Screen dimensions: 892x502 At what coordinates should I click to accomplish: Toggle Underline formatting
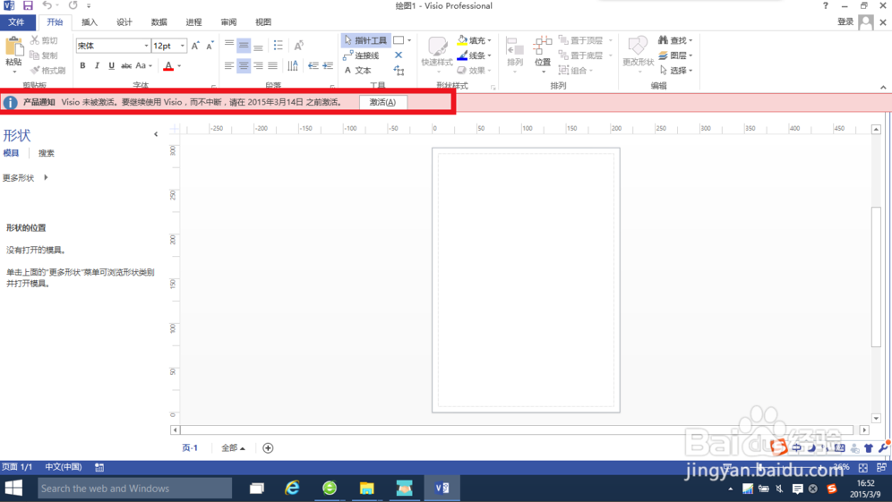click(111, 66)
